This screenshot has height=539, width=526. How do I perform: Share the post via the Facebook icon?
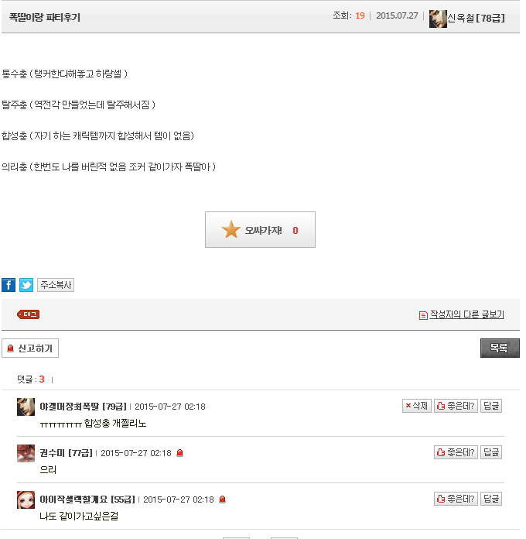tap(9, 285)
